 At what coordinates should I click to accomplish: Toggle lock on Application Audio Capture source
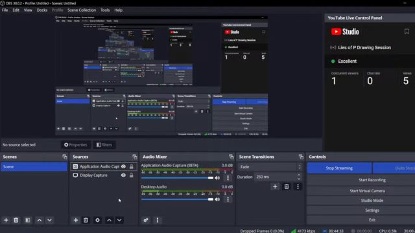point(131,166)
